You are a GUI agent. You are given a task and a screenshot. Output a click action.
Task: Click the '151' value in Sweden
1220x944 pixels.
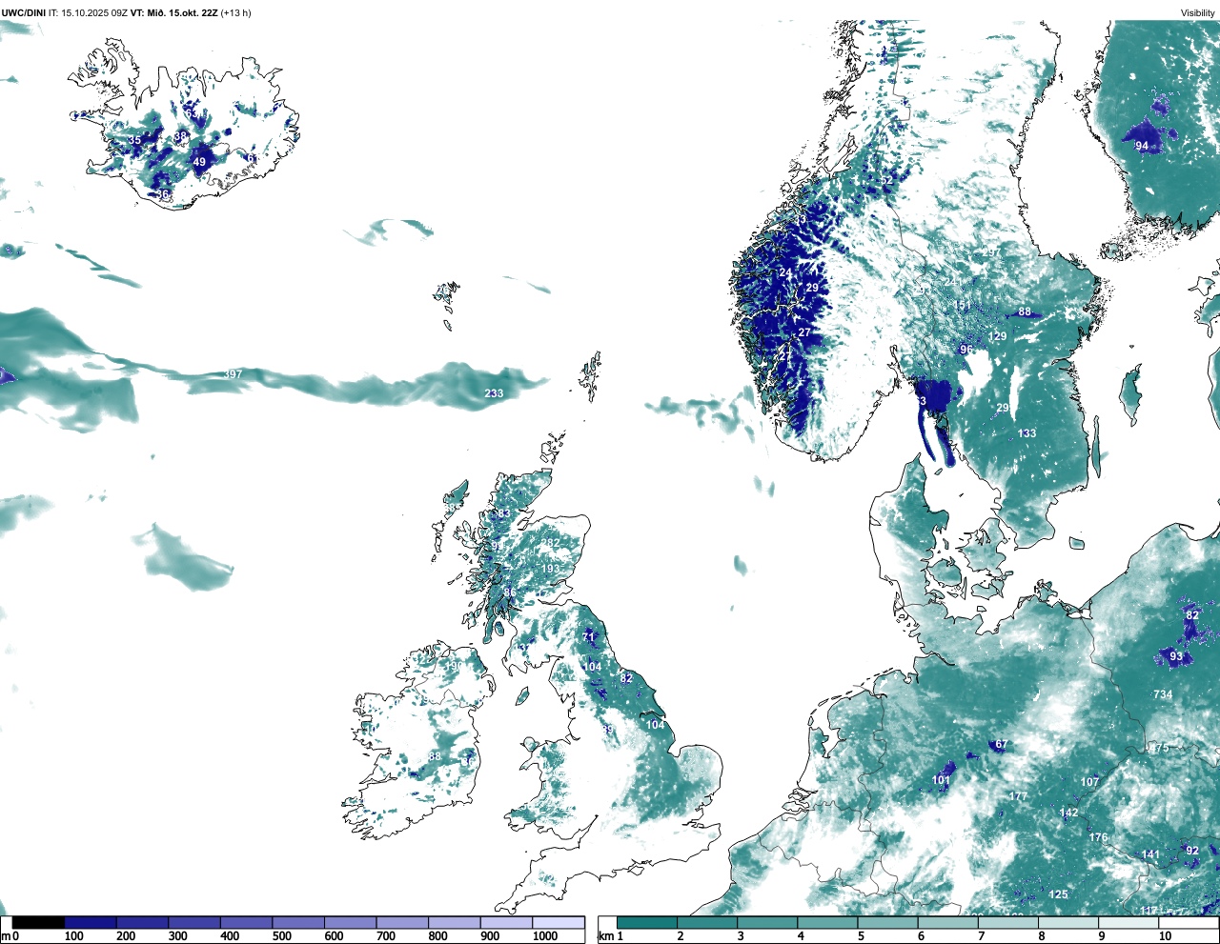[x=963, y=306]
